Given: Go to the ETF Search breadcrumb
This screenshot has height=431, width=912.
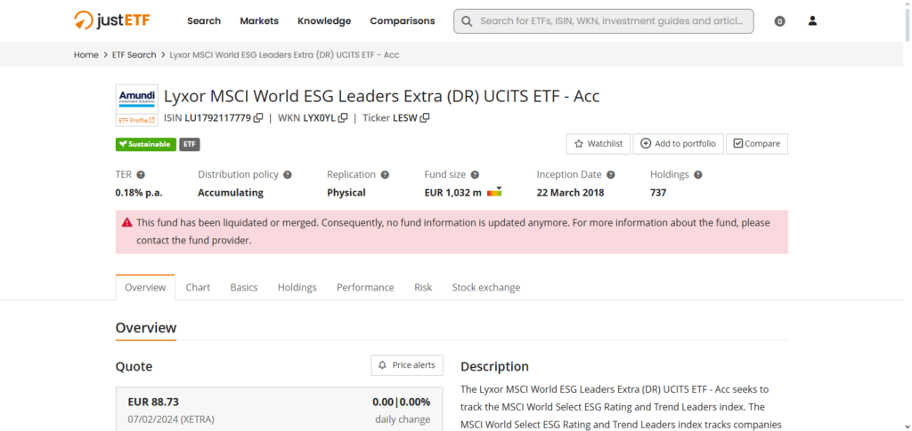Looking at the screenshot, I should 134,54.
